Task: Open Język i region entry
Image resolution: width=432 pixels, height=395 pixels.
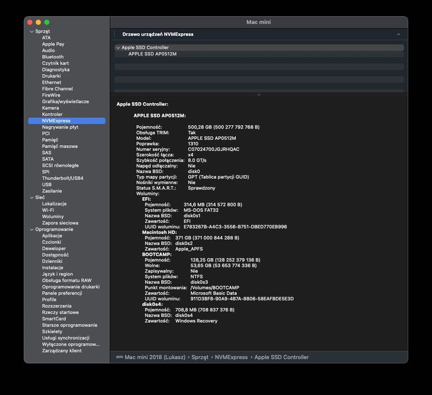Action: (58, 274)
